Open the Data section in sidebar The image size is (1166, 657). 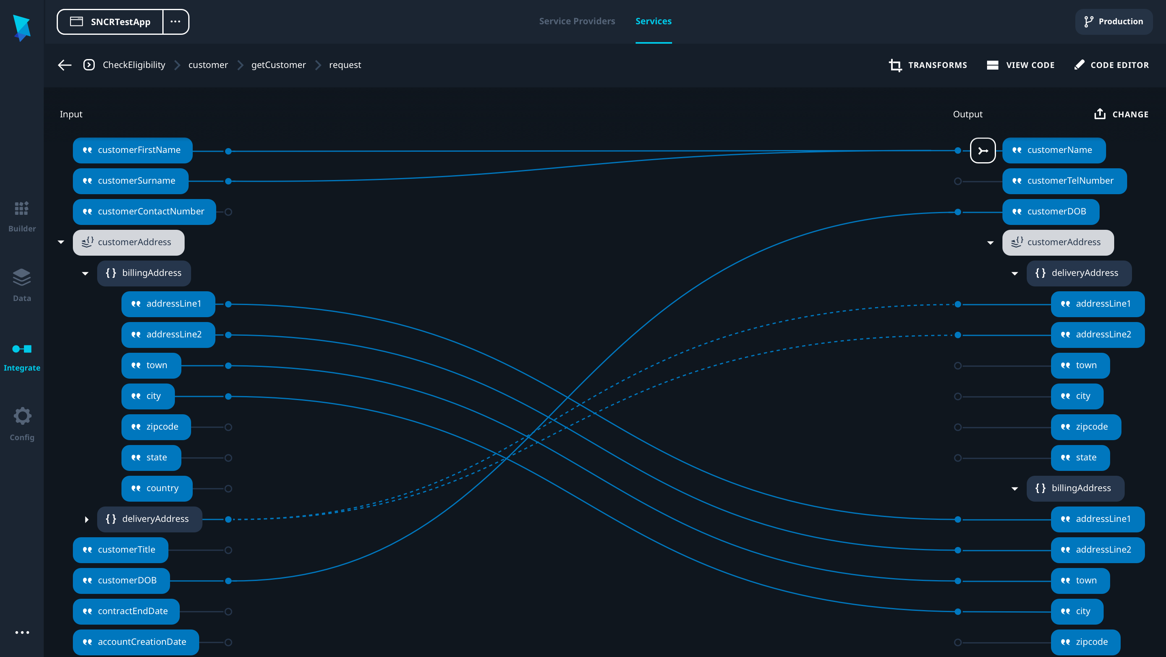coord(22,285)
